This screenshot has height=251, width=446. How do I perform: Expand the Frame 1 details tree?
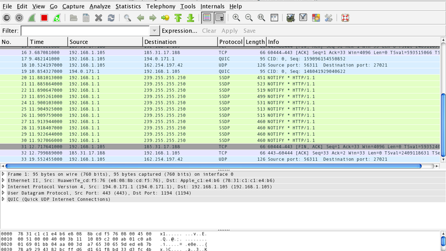point(3,174)
